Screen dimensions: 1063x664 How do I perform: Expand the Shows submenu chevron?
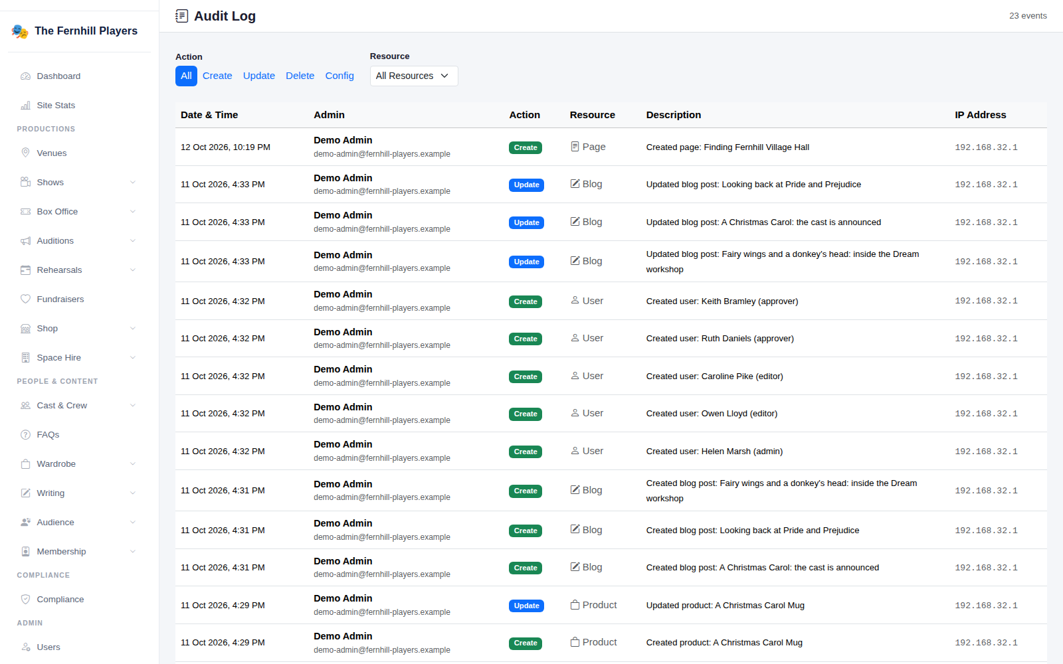pyautogui.click(x=133, y=183)
